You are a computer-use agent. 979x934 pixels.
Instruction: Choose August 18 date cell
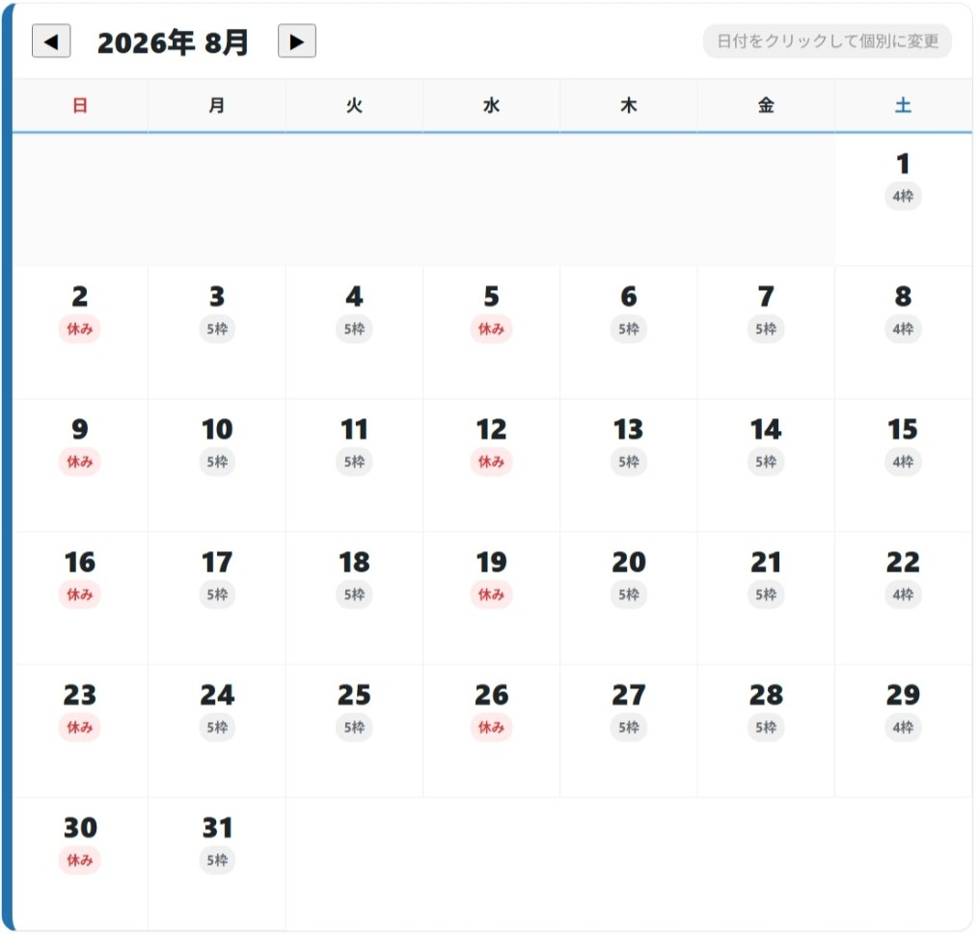click(x=354, y=599)
